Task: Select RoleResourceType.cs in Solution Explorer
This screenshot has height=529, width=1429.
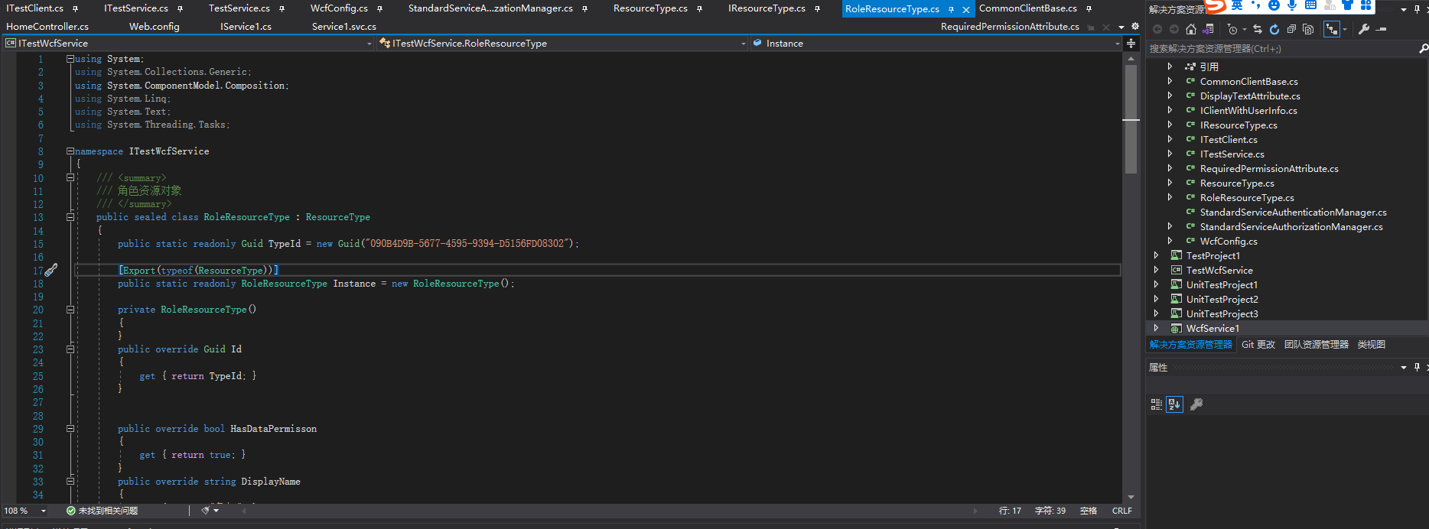Action: click(1247, 197)
